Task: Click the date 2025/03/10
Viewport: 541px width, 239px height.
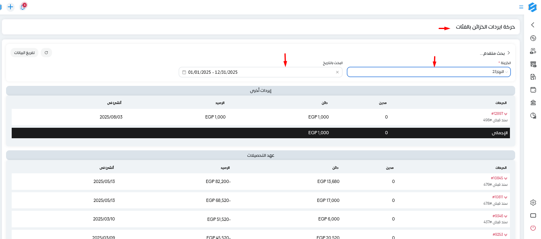Action: 104,219
